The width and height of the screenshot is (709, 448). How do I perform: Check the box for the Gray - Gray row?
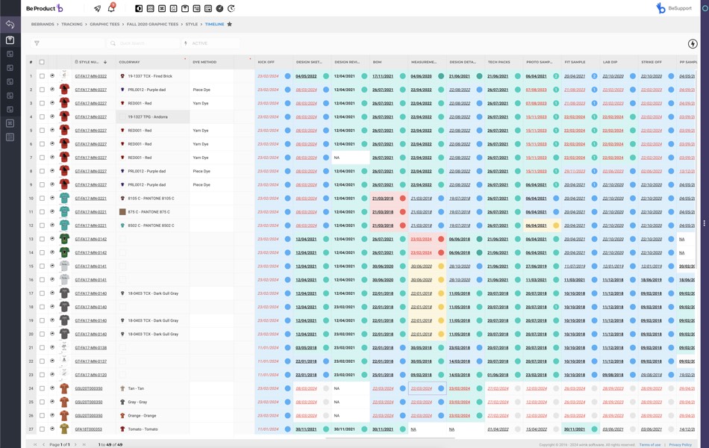click(x=42, y=402)
